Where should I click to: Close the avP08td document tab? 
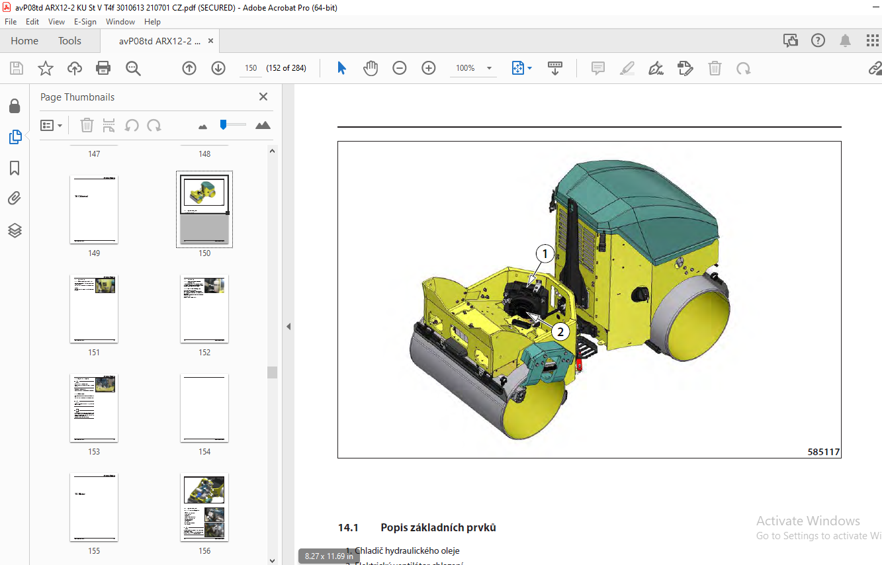[x=211, y=41]
